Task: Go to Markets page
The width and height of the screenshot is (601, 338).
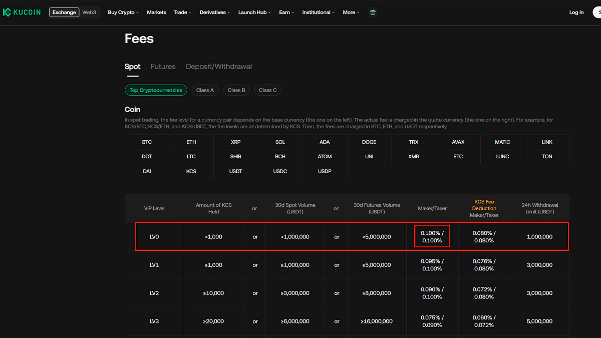Action: coord(156,13)
